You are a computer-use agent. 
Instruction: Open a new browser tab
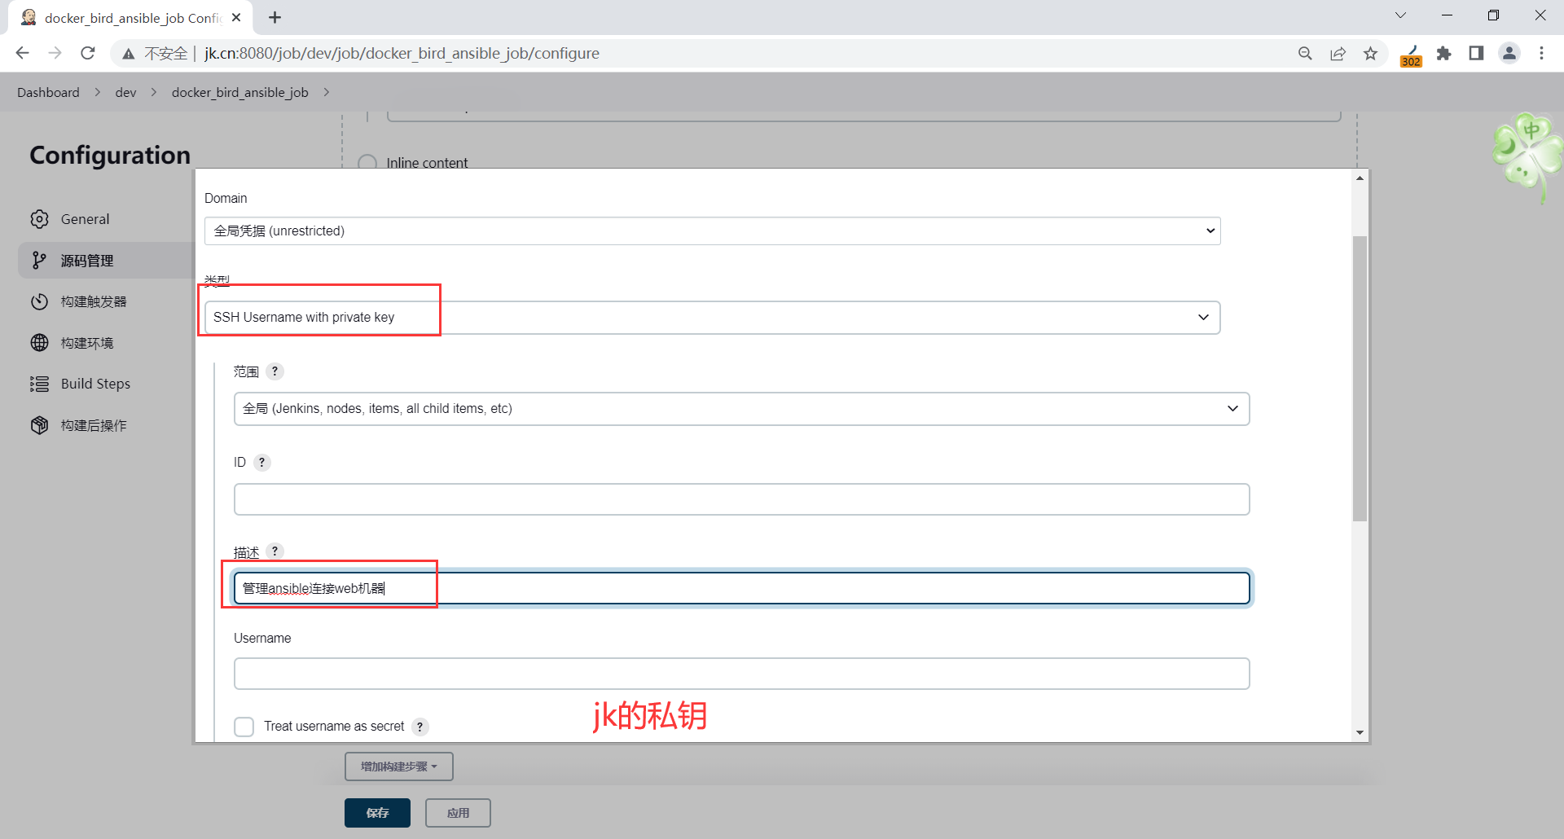pos(275,17)
